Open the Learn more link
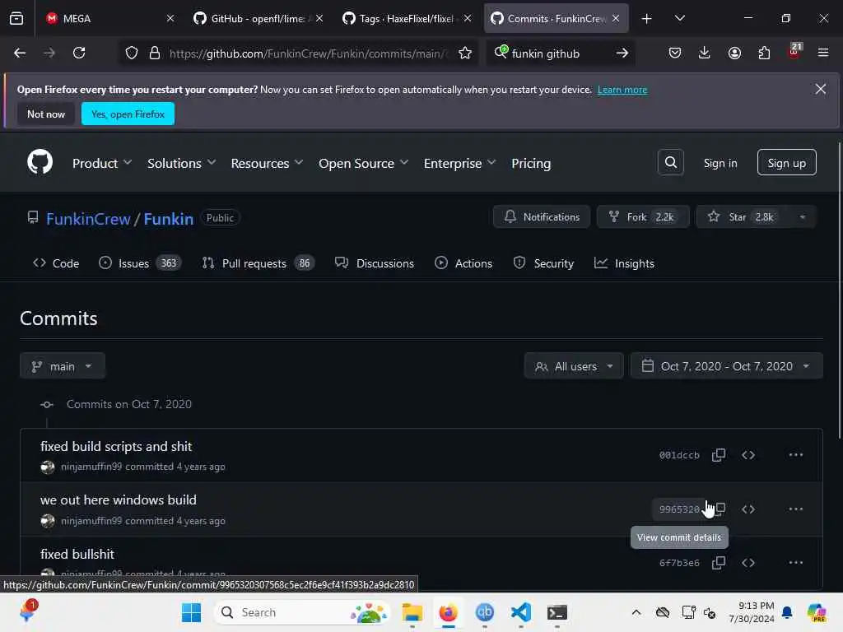This screenshot has height=632, width=843. click(x=622, y=90)
